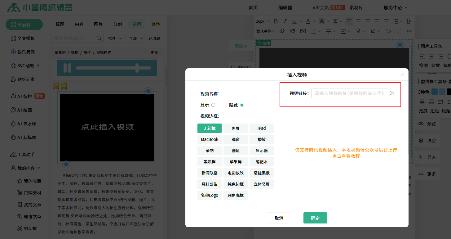Open 全文模板 in sidebar
The height and width of the screenshot is (239, 451).
[x=23, y=38]
